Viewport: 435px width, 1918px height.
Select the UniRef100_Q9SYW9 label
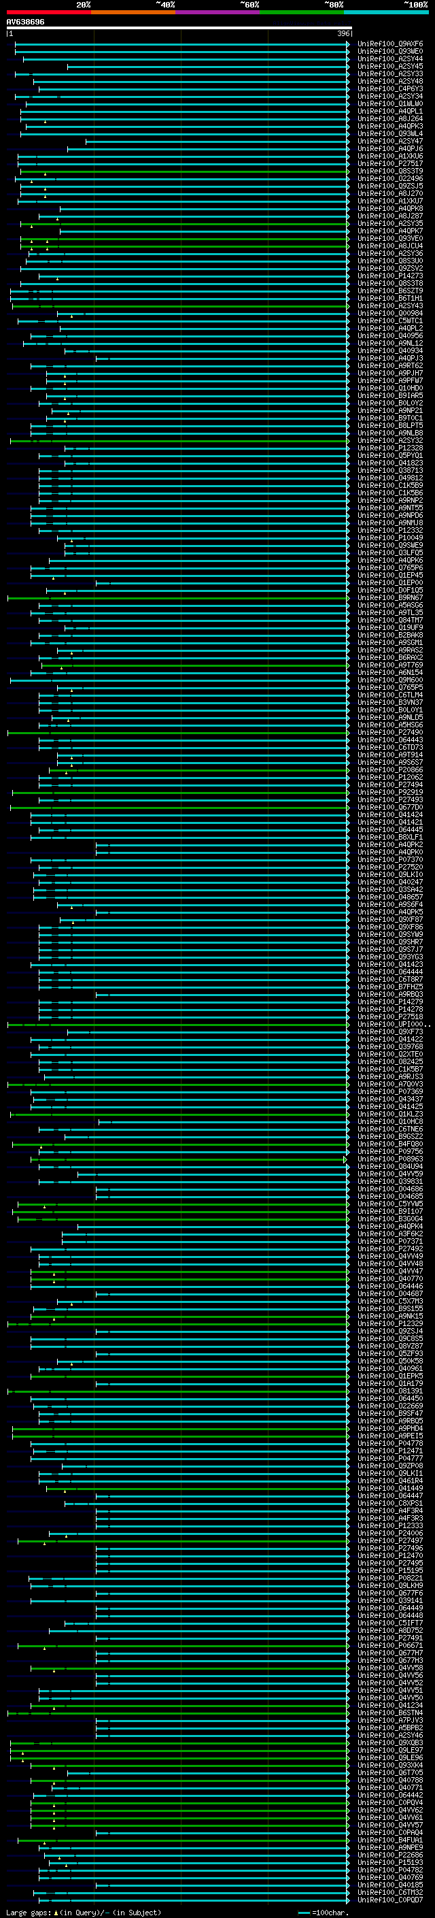(x=390, y=934)
